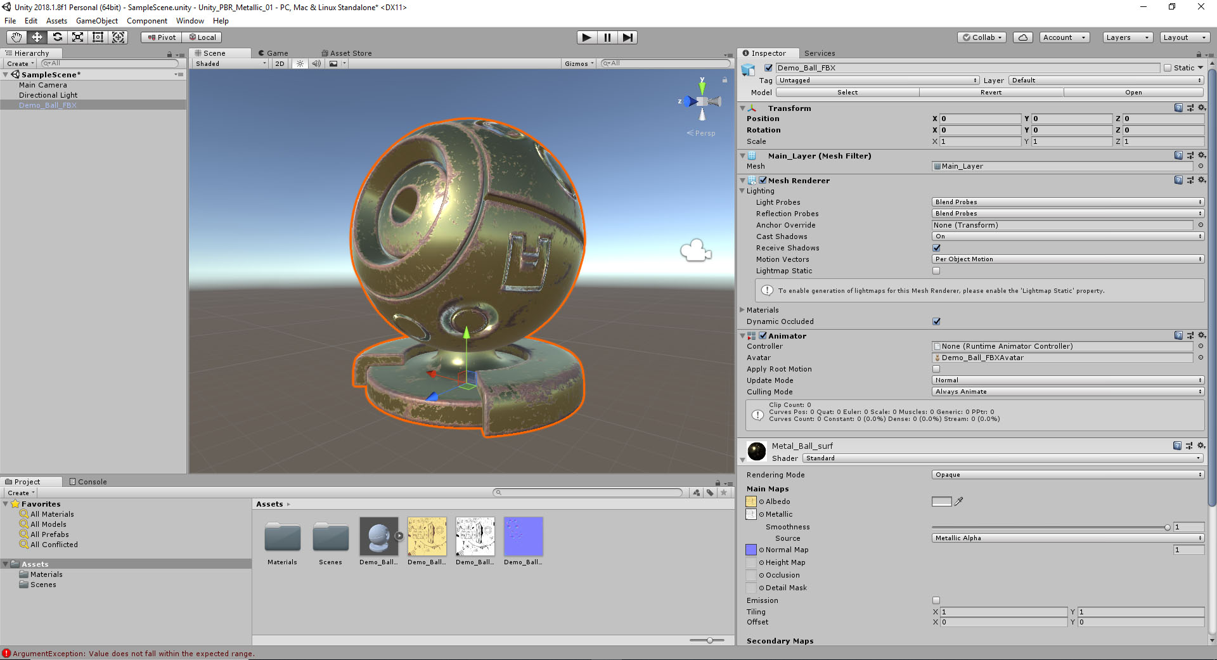The image size is (1217, 660).
Task: Open the Cast Shadows dropdown
Action: (x=1067, y=236)
